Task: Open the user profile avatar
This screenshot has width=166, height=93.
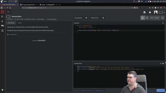Action: (156, 12)
